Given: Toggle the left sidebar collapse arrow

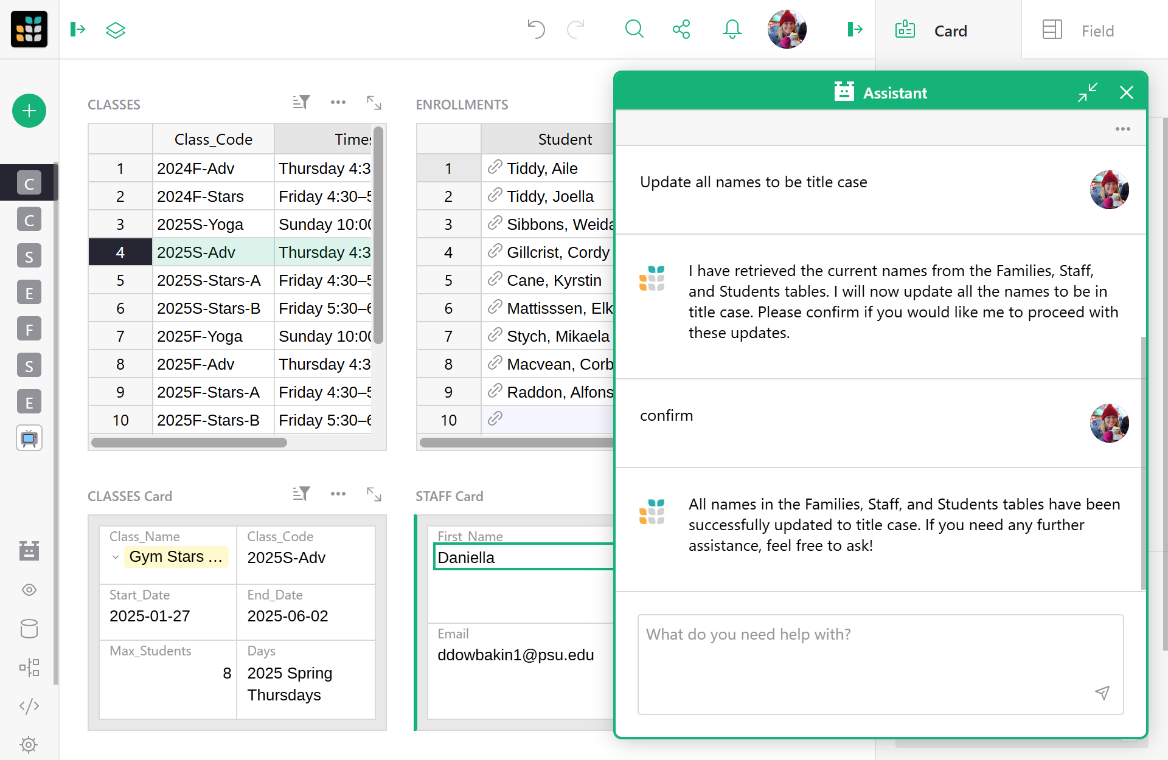Looking at the screenshot, I should [x=77, y=29].
